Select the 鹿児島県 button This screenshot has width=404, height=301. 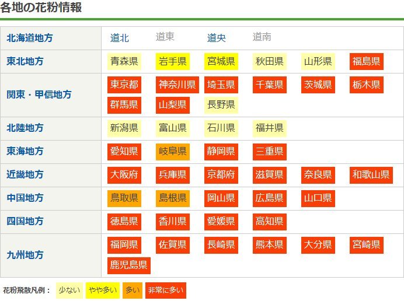tap(129, 265)
